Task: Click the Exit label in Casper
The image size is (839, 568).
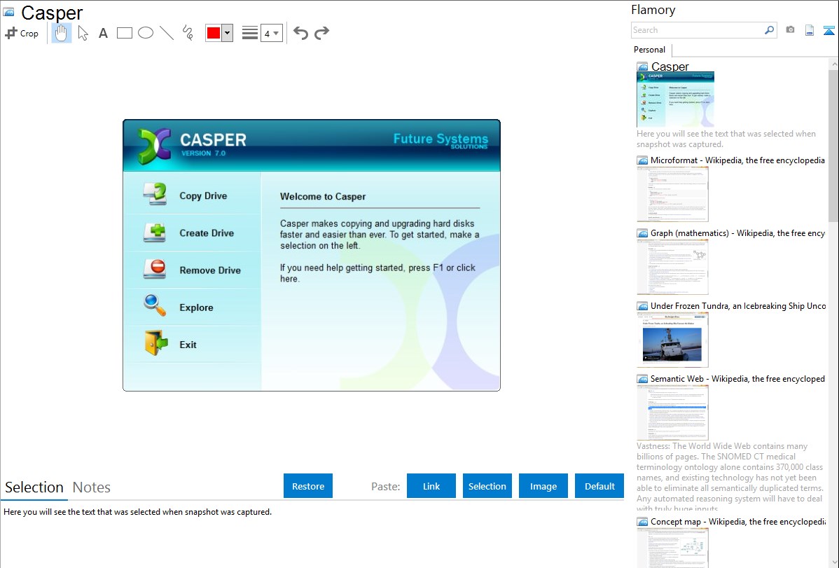Action: (188, 345)
